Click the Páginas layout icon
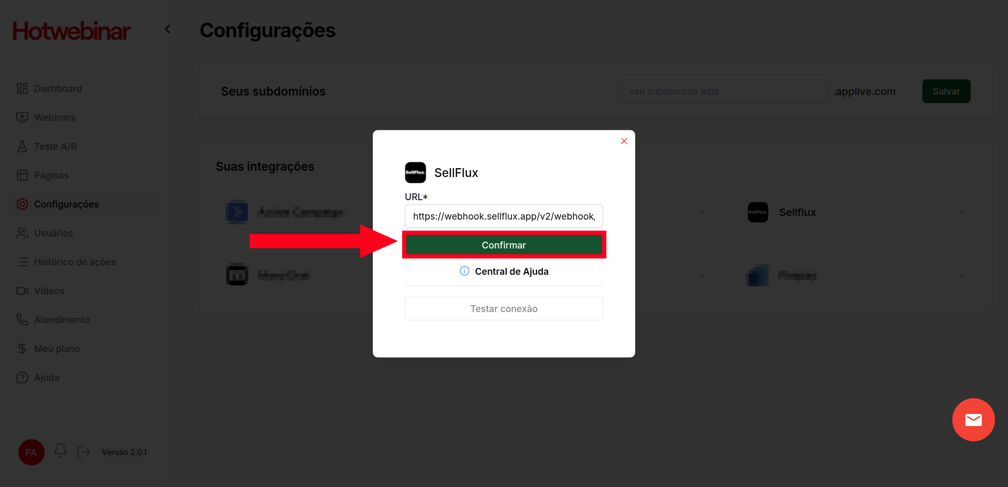Screen dimensions: 1008x487 (22, 175)
